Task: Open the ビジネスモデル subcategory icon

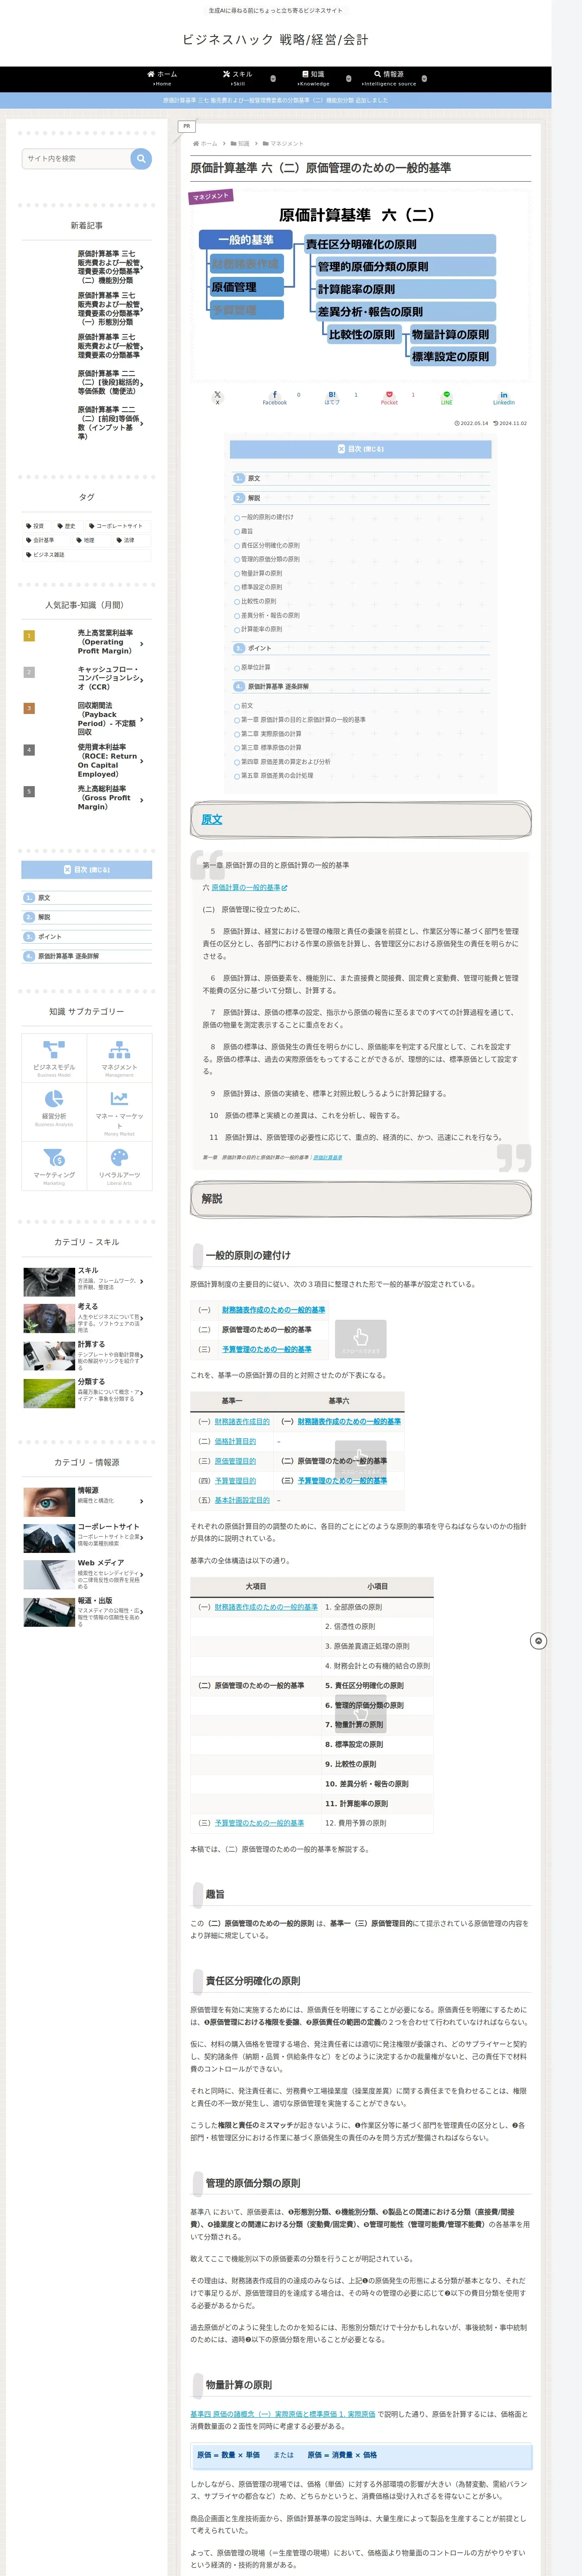Action: click(x=54, y=1058)
